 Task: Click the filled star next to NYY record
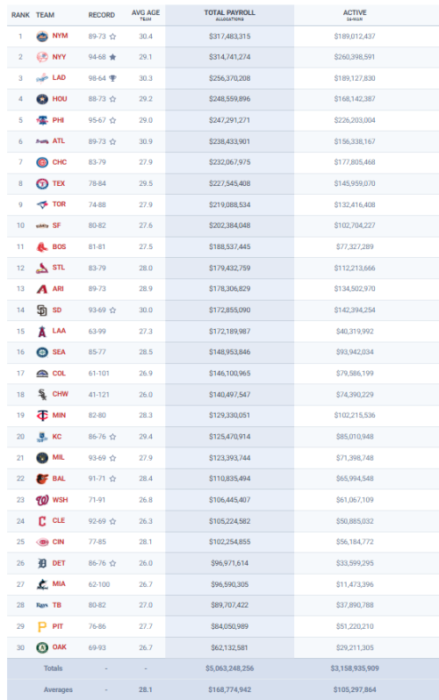click(x=112, y=57)
